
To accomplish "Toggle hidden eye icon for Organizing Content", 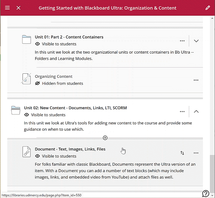I will click(x=37, y=83).
